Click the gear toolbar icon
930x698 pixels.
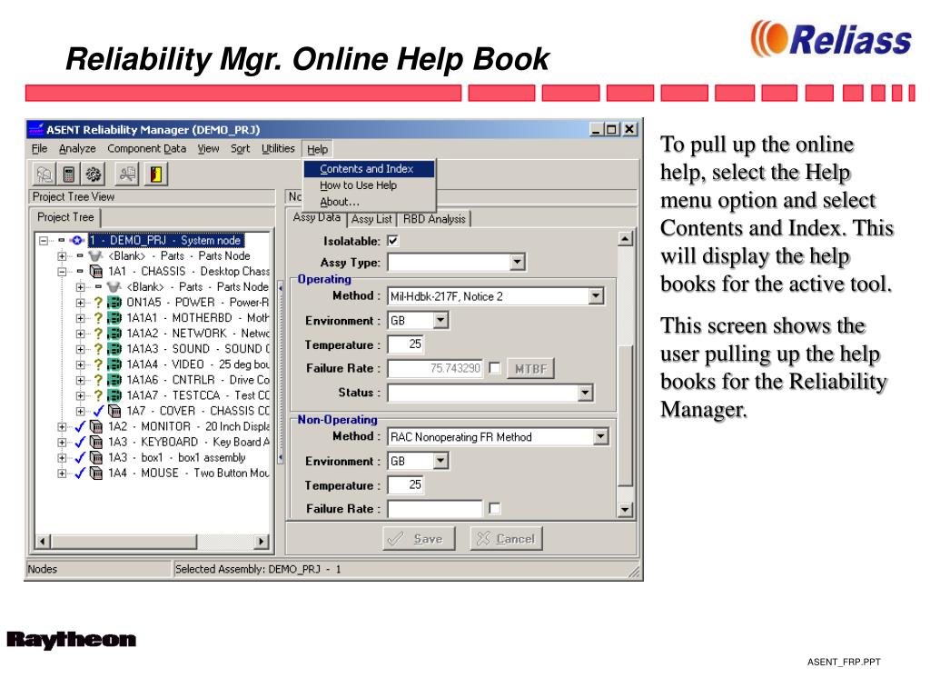point(94,174)
